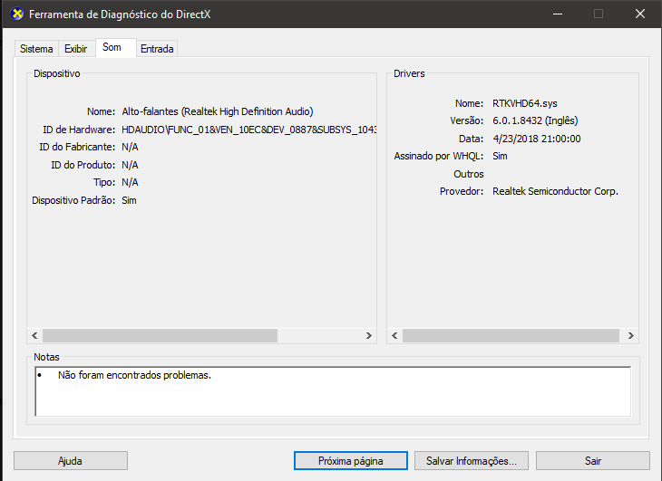Click device name 'Alto-falantes (Realtek High Definition Audio)'
Viewport: 662px width, 481px height.
[x=218, y=111]
